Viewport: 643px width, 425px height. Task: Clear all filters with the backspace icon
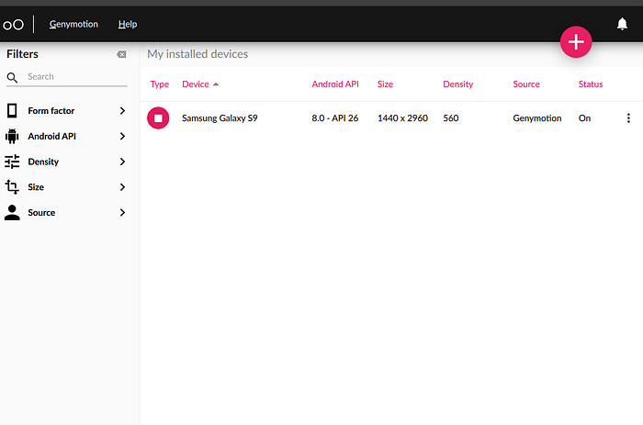121,54
